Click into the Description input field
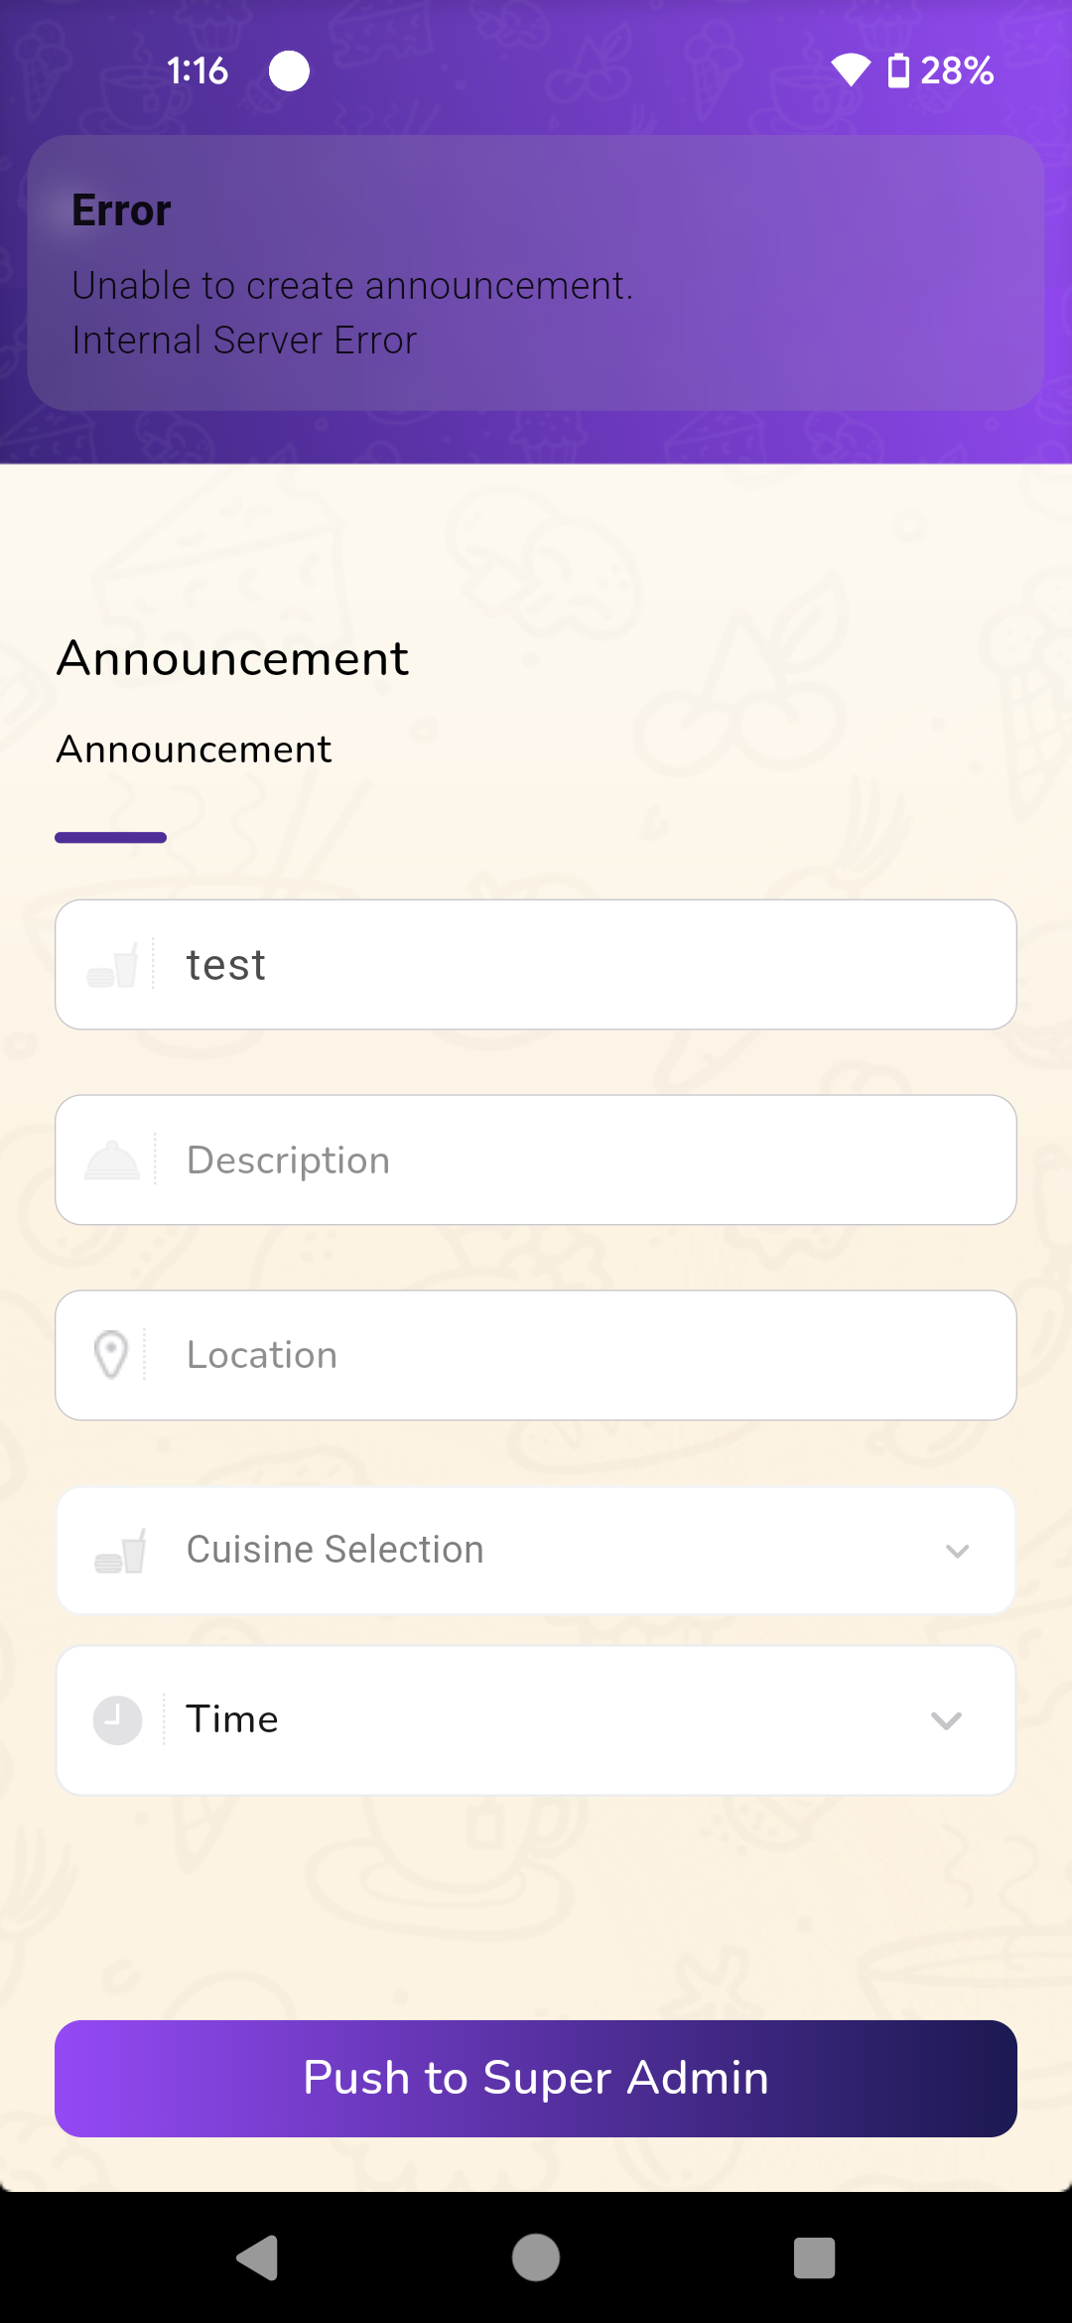 (x=586, y=1161)
